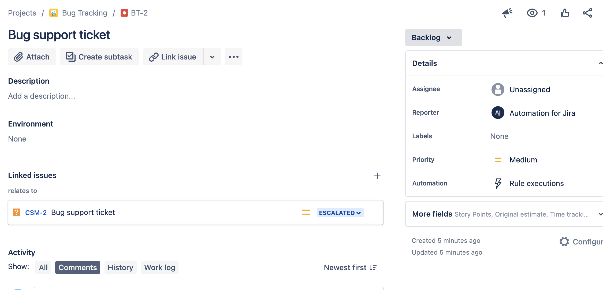Click the Add a description field
Screen dimensions: 603x290
42,96
